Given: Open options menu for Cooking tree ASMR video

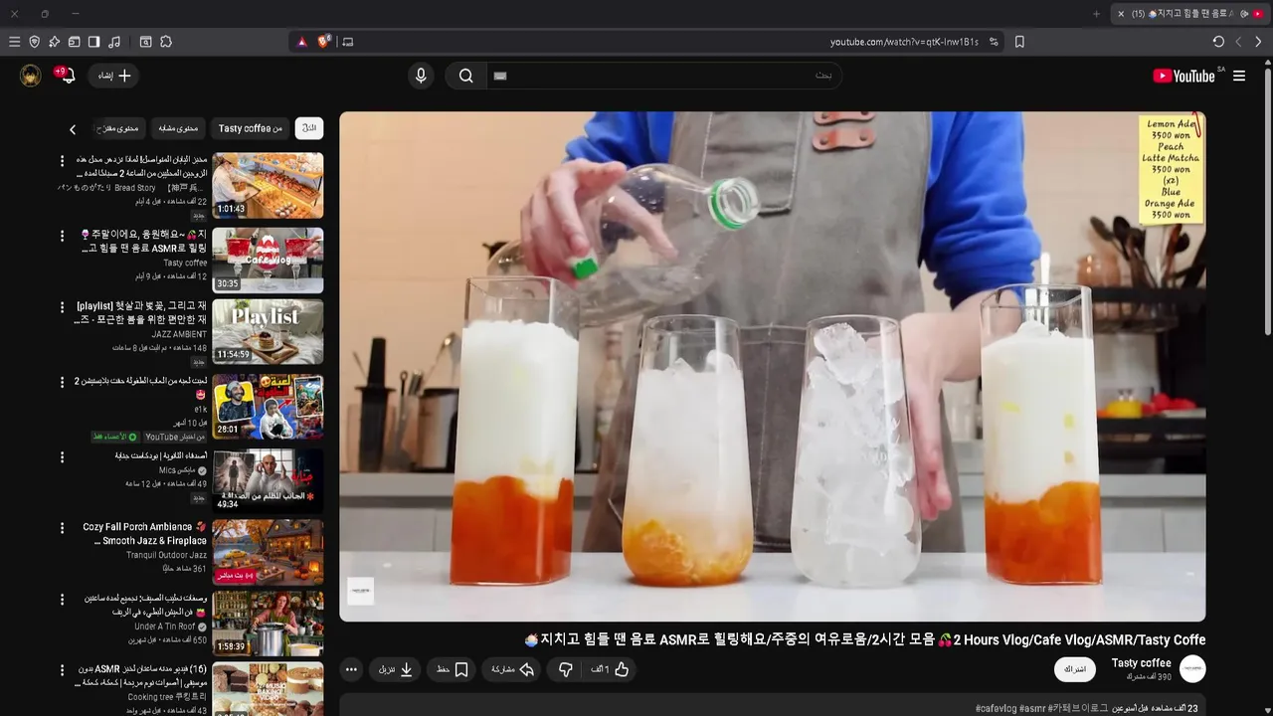Looking at the screenshot, I should pos(62,672).
